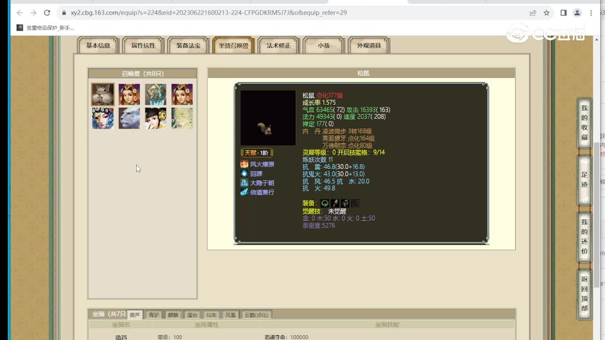This screenshot has height=340, width=605.
Task: Click the address bar URL
Action: click(x=208, y=13)
